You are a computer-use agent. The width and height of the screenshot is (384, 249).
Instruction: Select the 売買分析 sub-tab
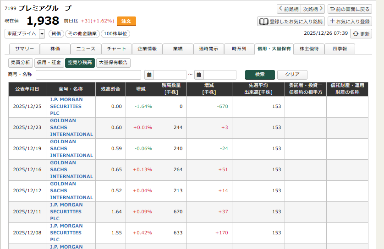click(21, 63)
